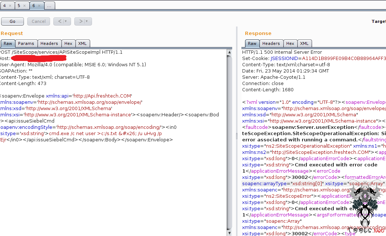
Task: Click the Connection: close header line
Action: pos(263,84)
